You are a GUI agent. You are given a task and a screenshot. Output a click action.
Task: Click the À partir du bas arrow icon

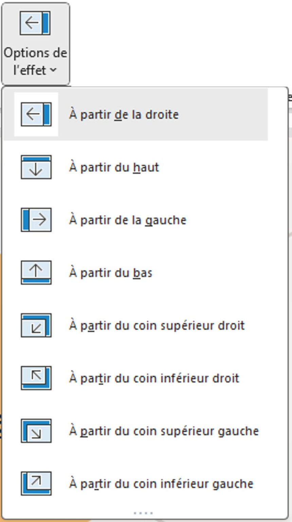click(x=35, y=273)
